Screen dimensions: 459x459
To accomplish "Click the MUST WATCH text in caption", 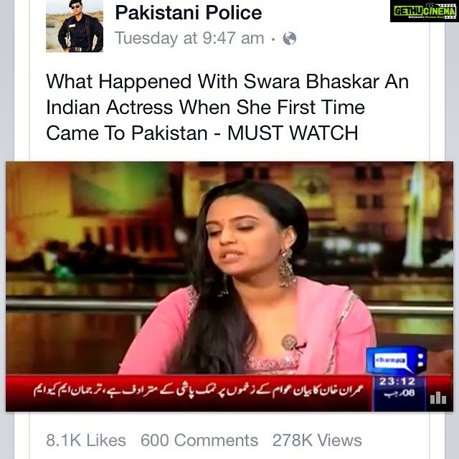I will (293, 133).
